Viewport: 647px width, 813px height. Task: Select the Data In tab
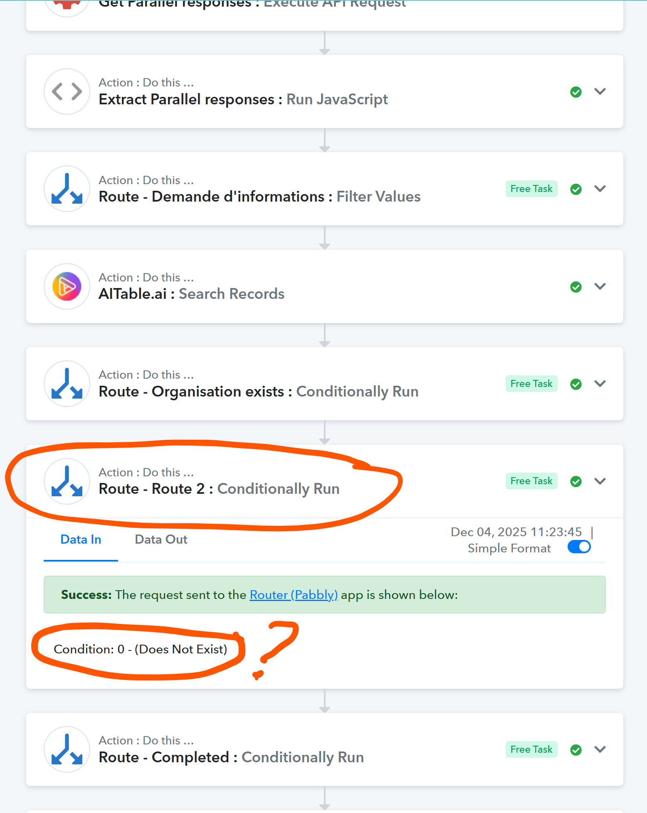(x=81, y=540)
